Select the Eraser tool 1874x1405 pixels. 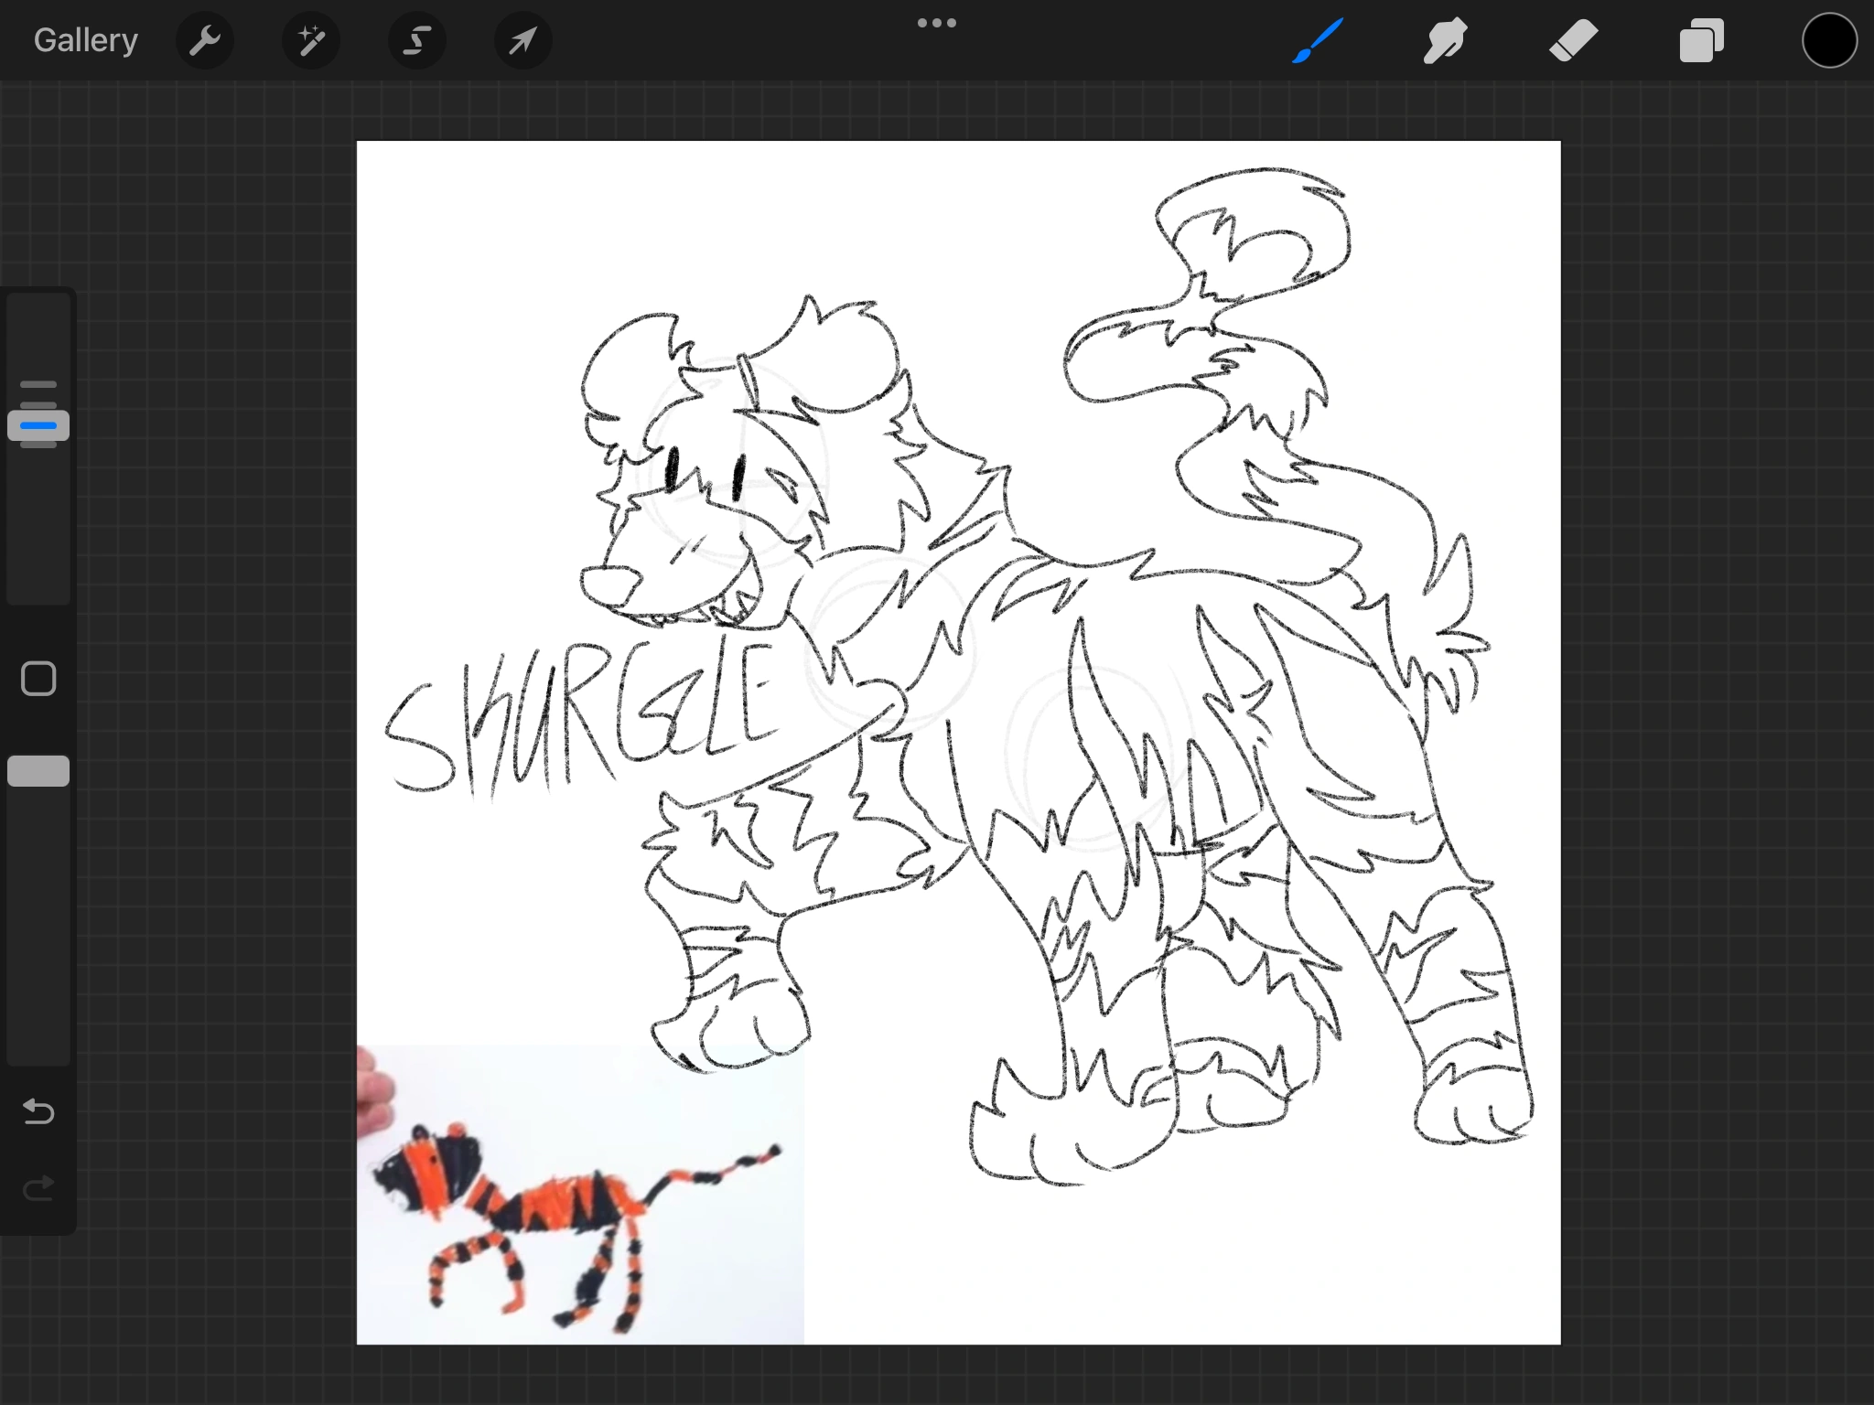[x=1573, y=40]
